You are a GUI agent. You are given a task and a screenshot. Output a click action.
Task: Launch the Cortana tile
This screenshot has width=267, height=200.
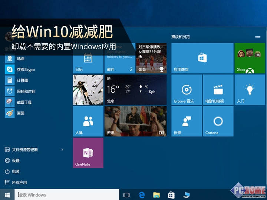[x=218, y=121]
